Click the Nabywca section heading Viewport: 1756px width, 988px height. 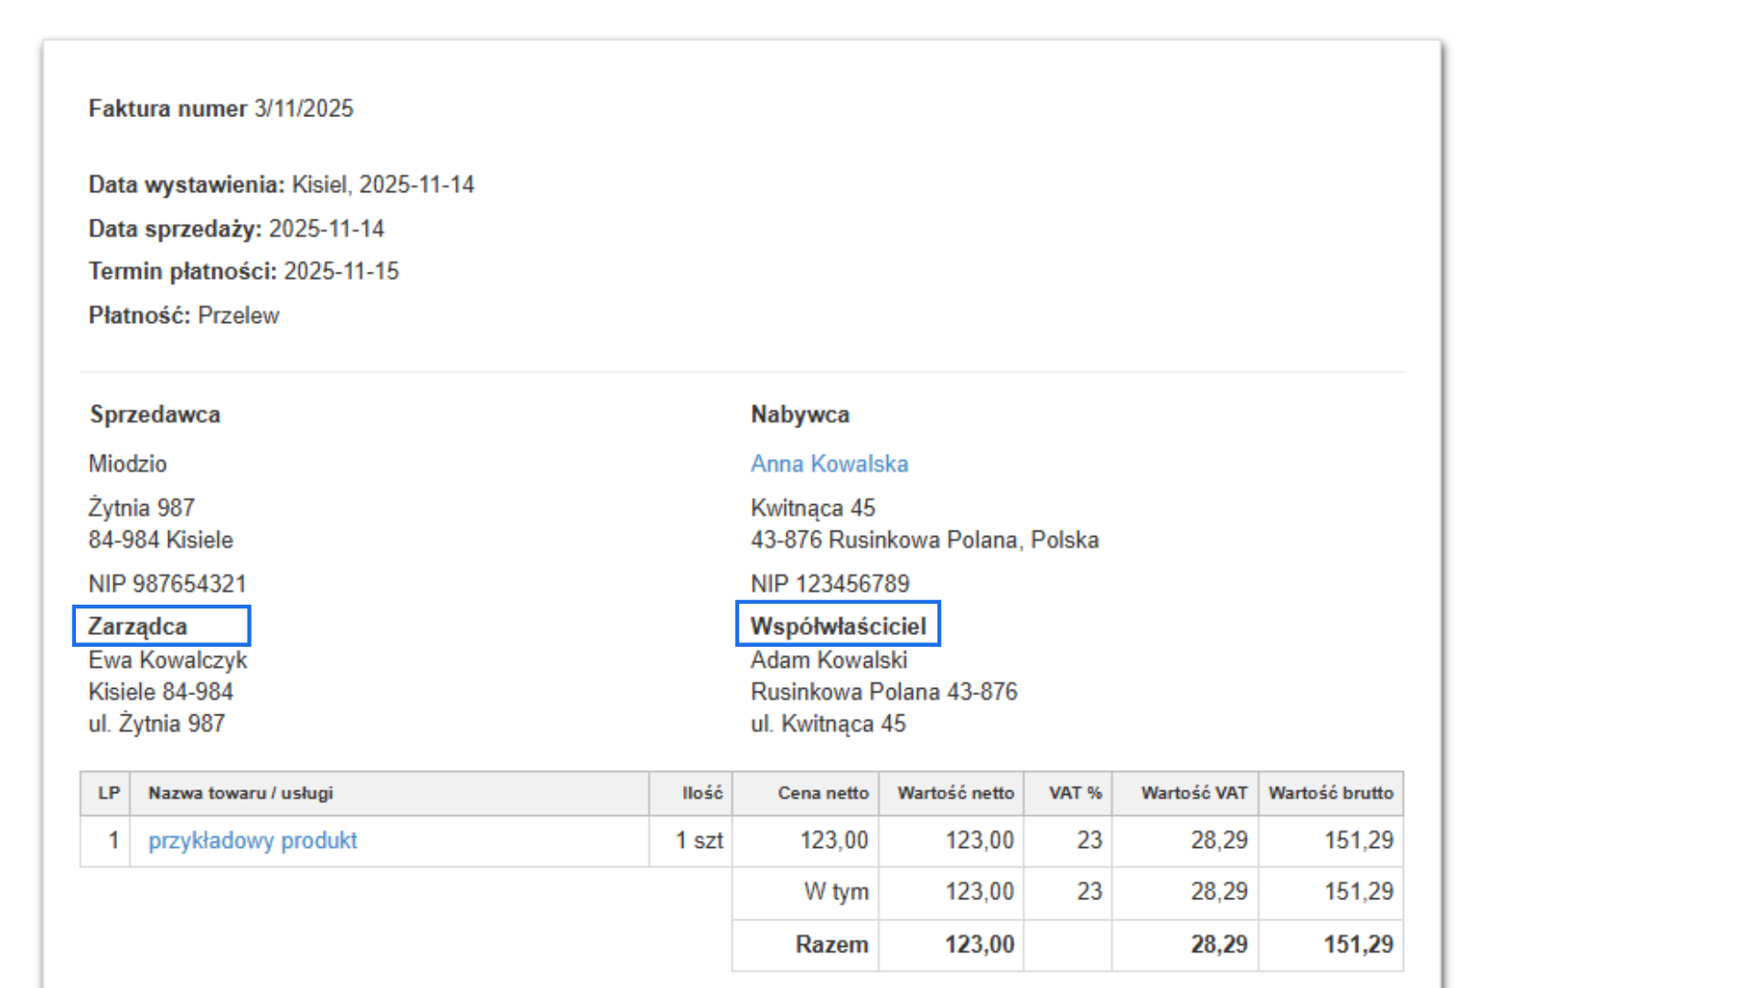point(799,414)
